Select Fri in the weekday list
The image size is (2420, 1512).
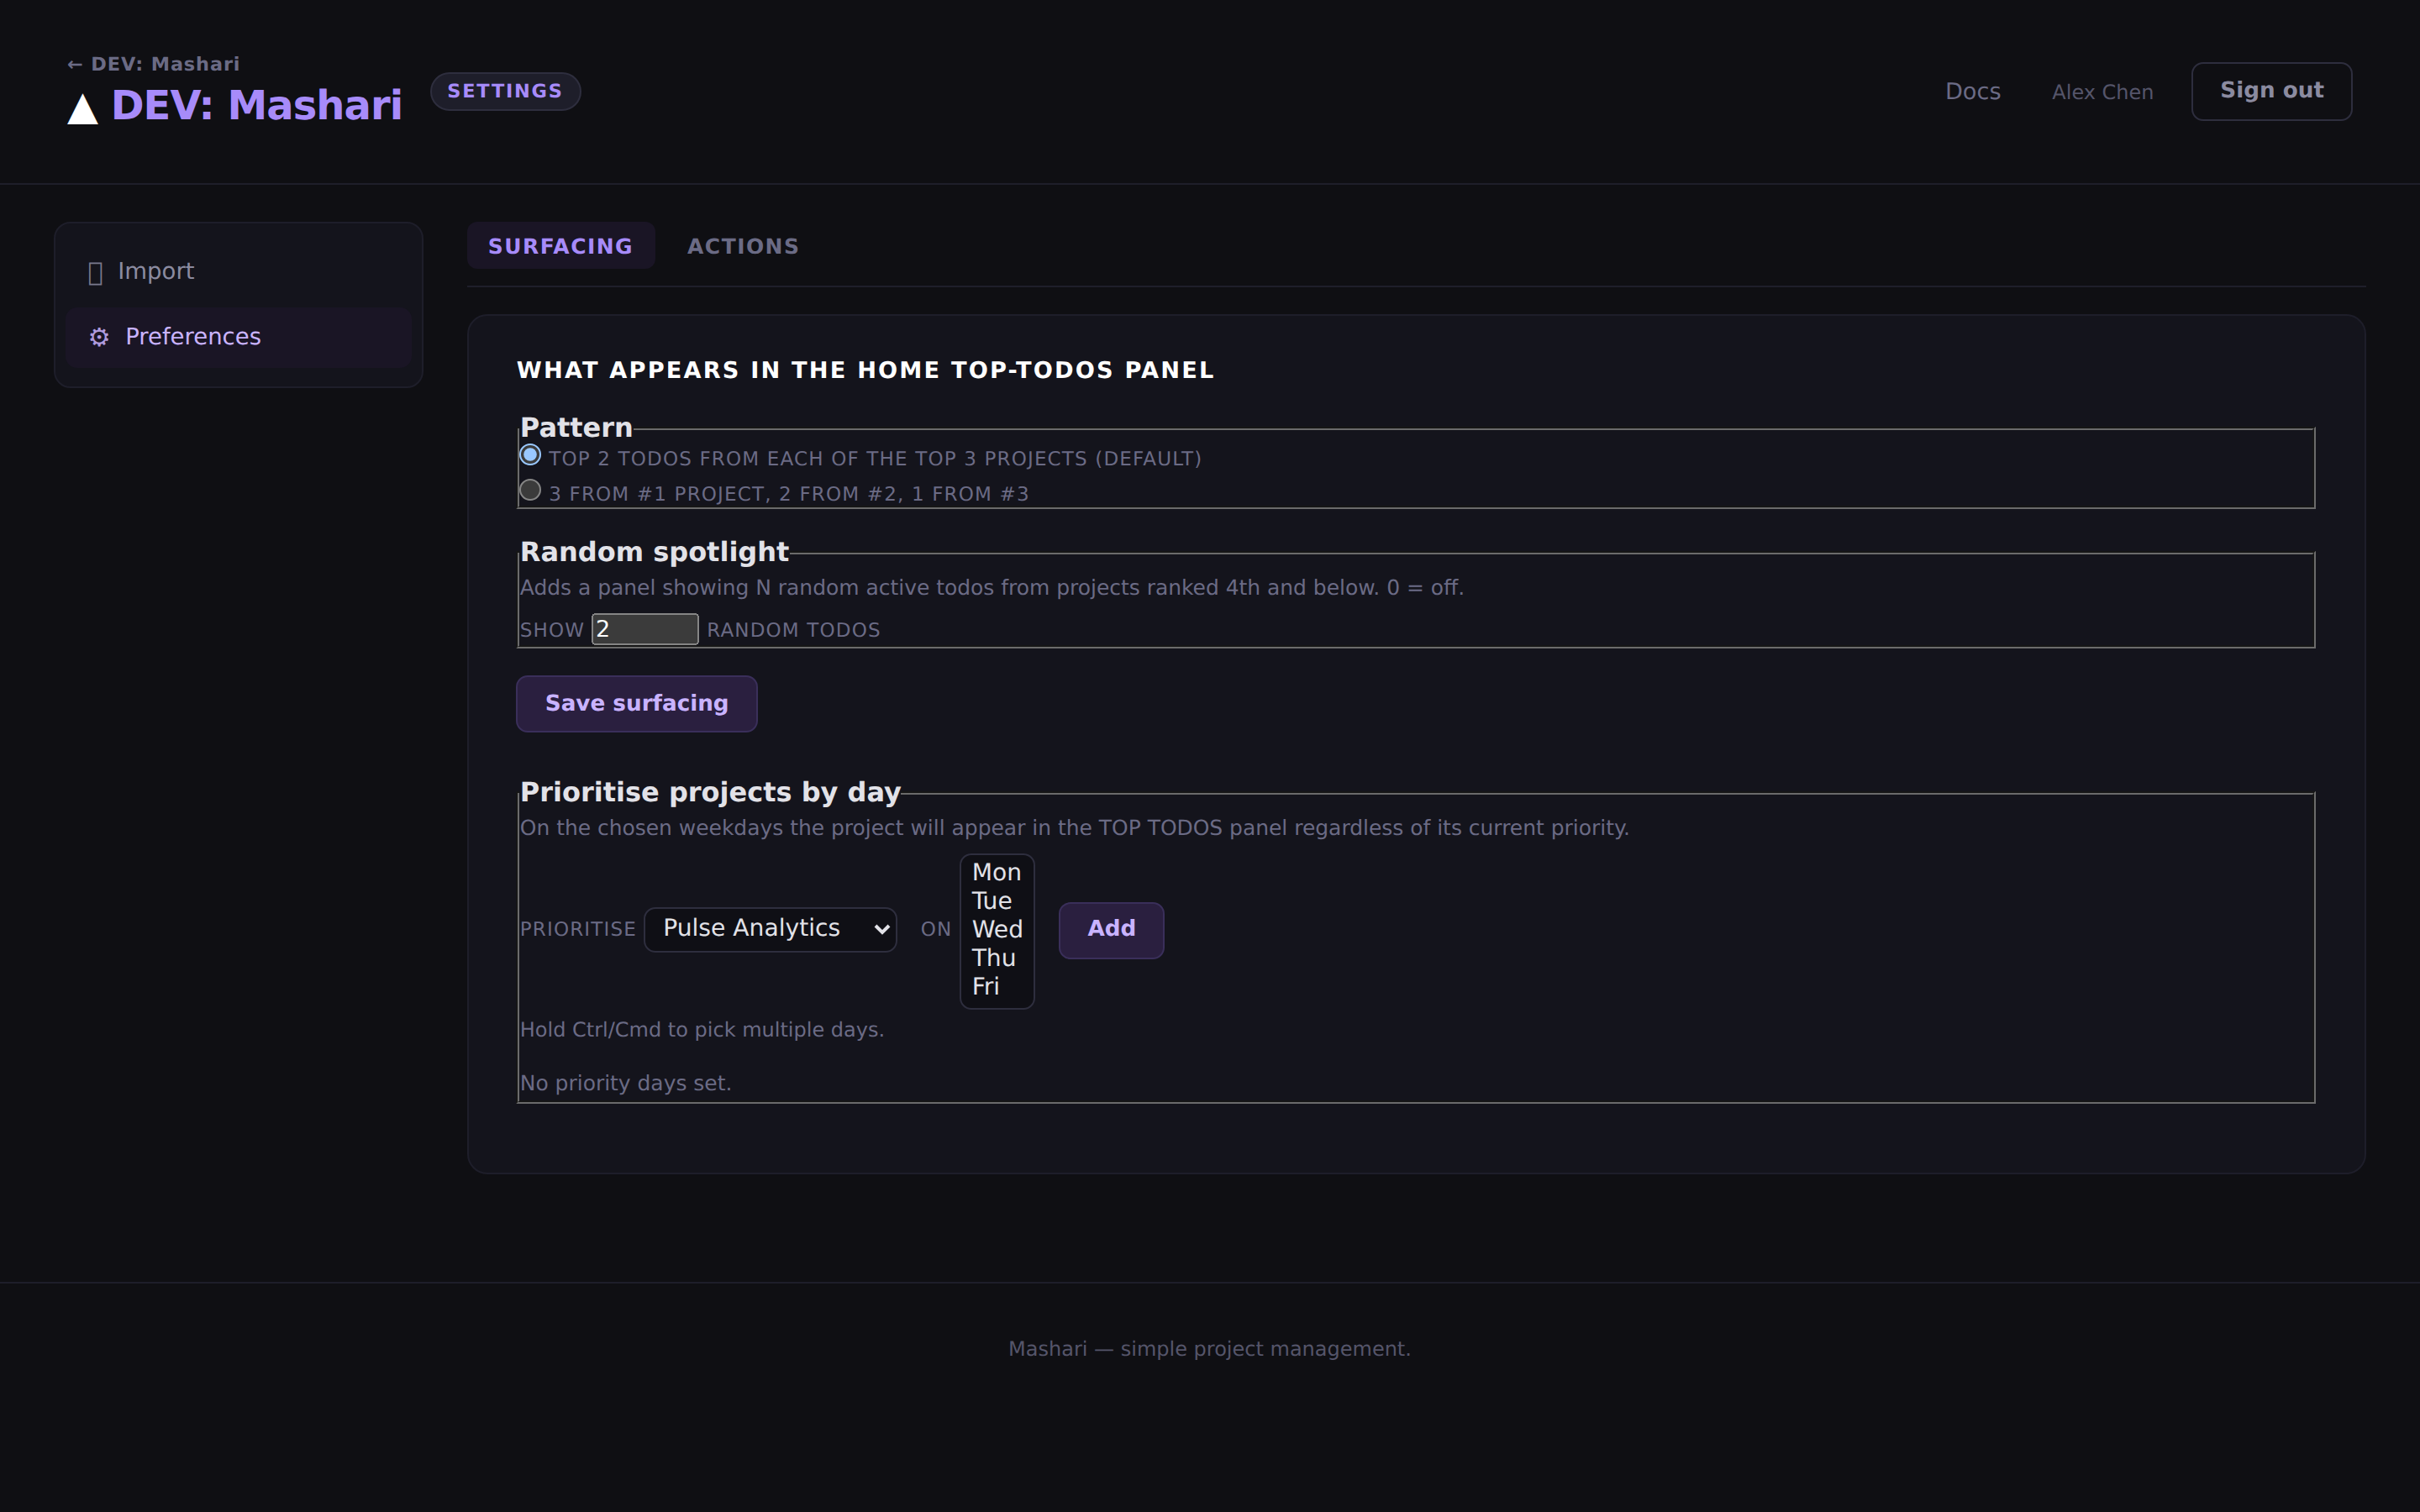click(996, 986)
